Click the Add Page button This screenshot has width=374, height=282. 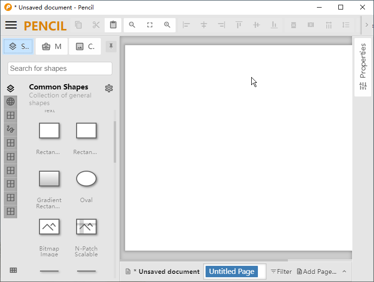tap(317, 272)
